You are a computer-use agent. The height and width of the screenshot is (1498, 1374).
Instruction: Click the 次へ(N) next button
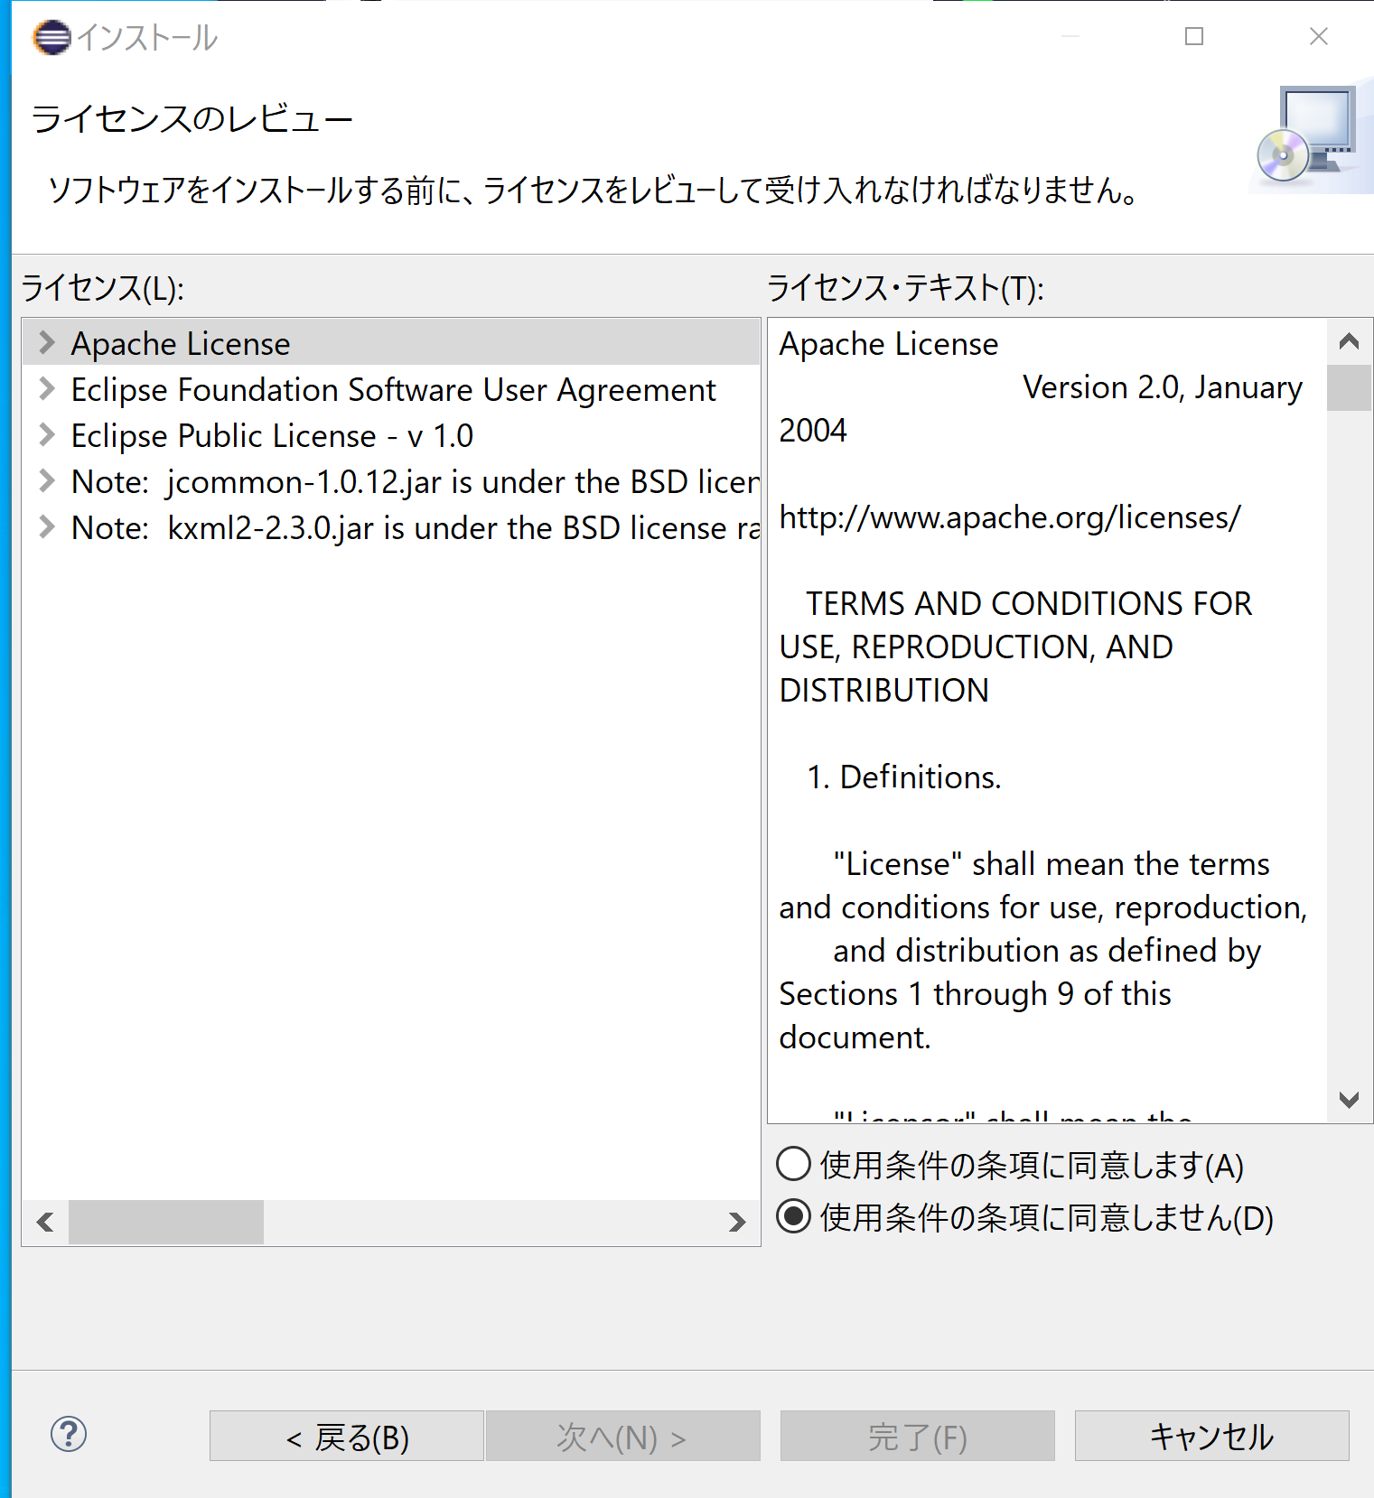tap(623, 1436)
